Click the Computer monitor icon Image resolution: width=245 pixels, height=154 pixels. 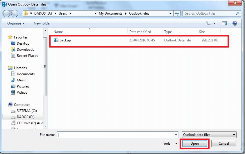pos(10,104)
